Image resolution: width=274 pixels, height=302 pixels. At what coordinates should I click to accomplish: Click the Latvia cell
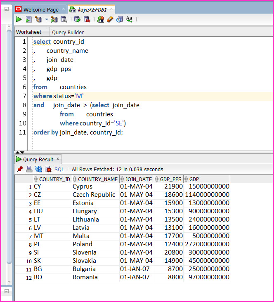96,228
